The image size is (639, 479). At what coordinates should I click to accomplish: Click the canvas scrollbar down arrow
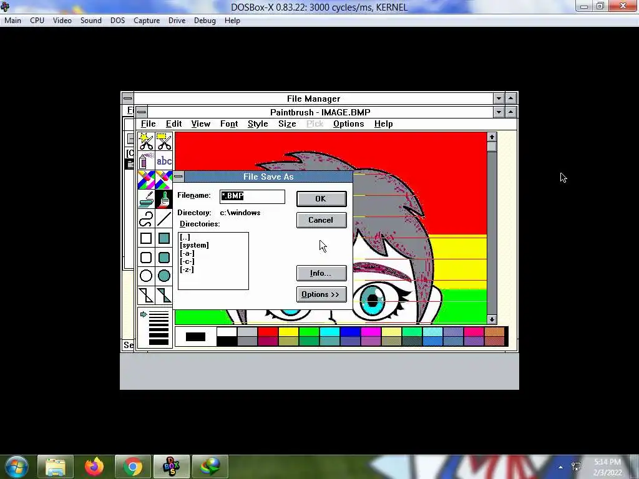492,320
